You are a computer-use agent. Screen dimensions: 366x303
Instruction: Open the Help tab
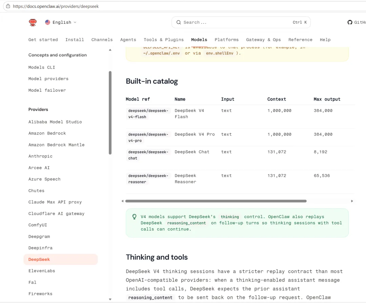coord(325,39)
